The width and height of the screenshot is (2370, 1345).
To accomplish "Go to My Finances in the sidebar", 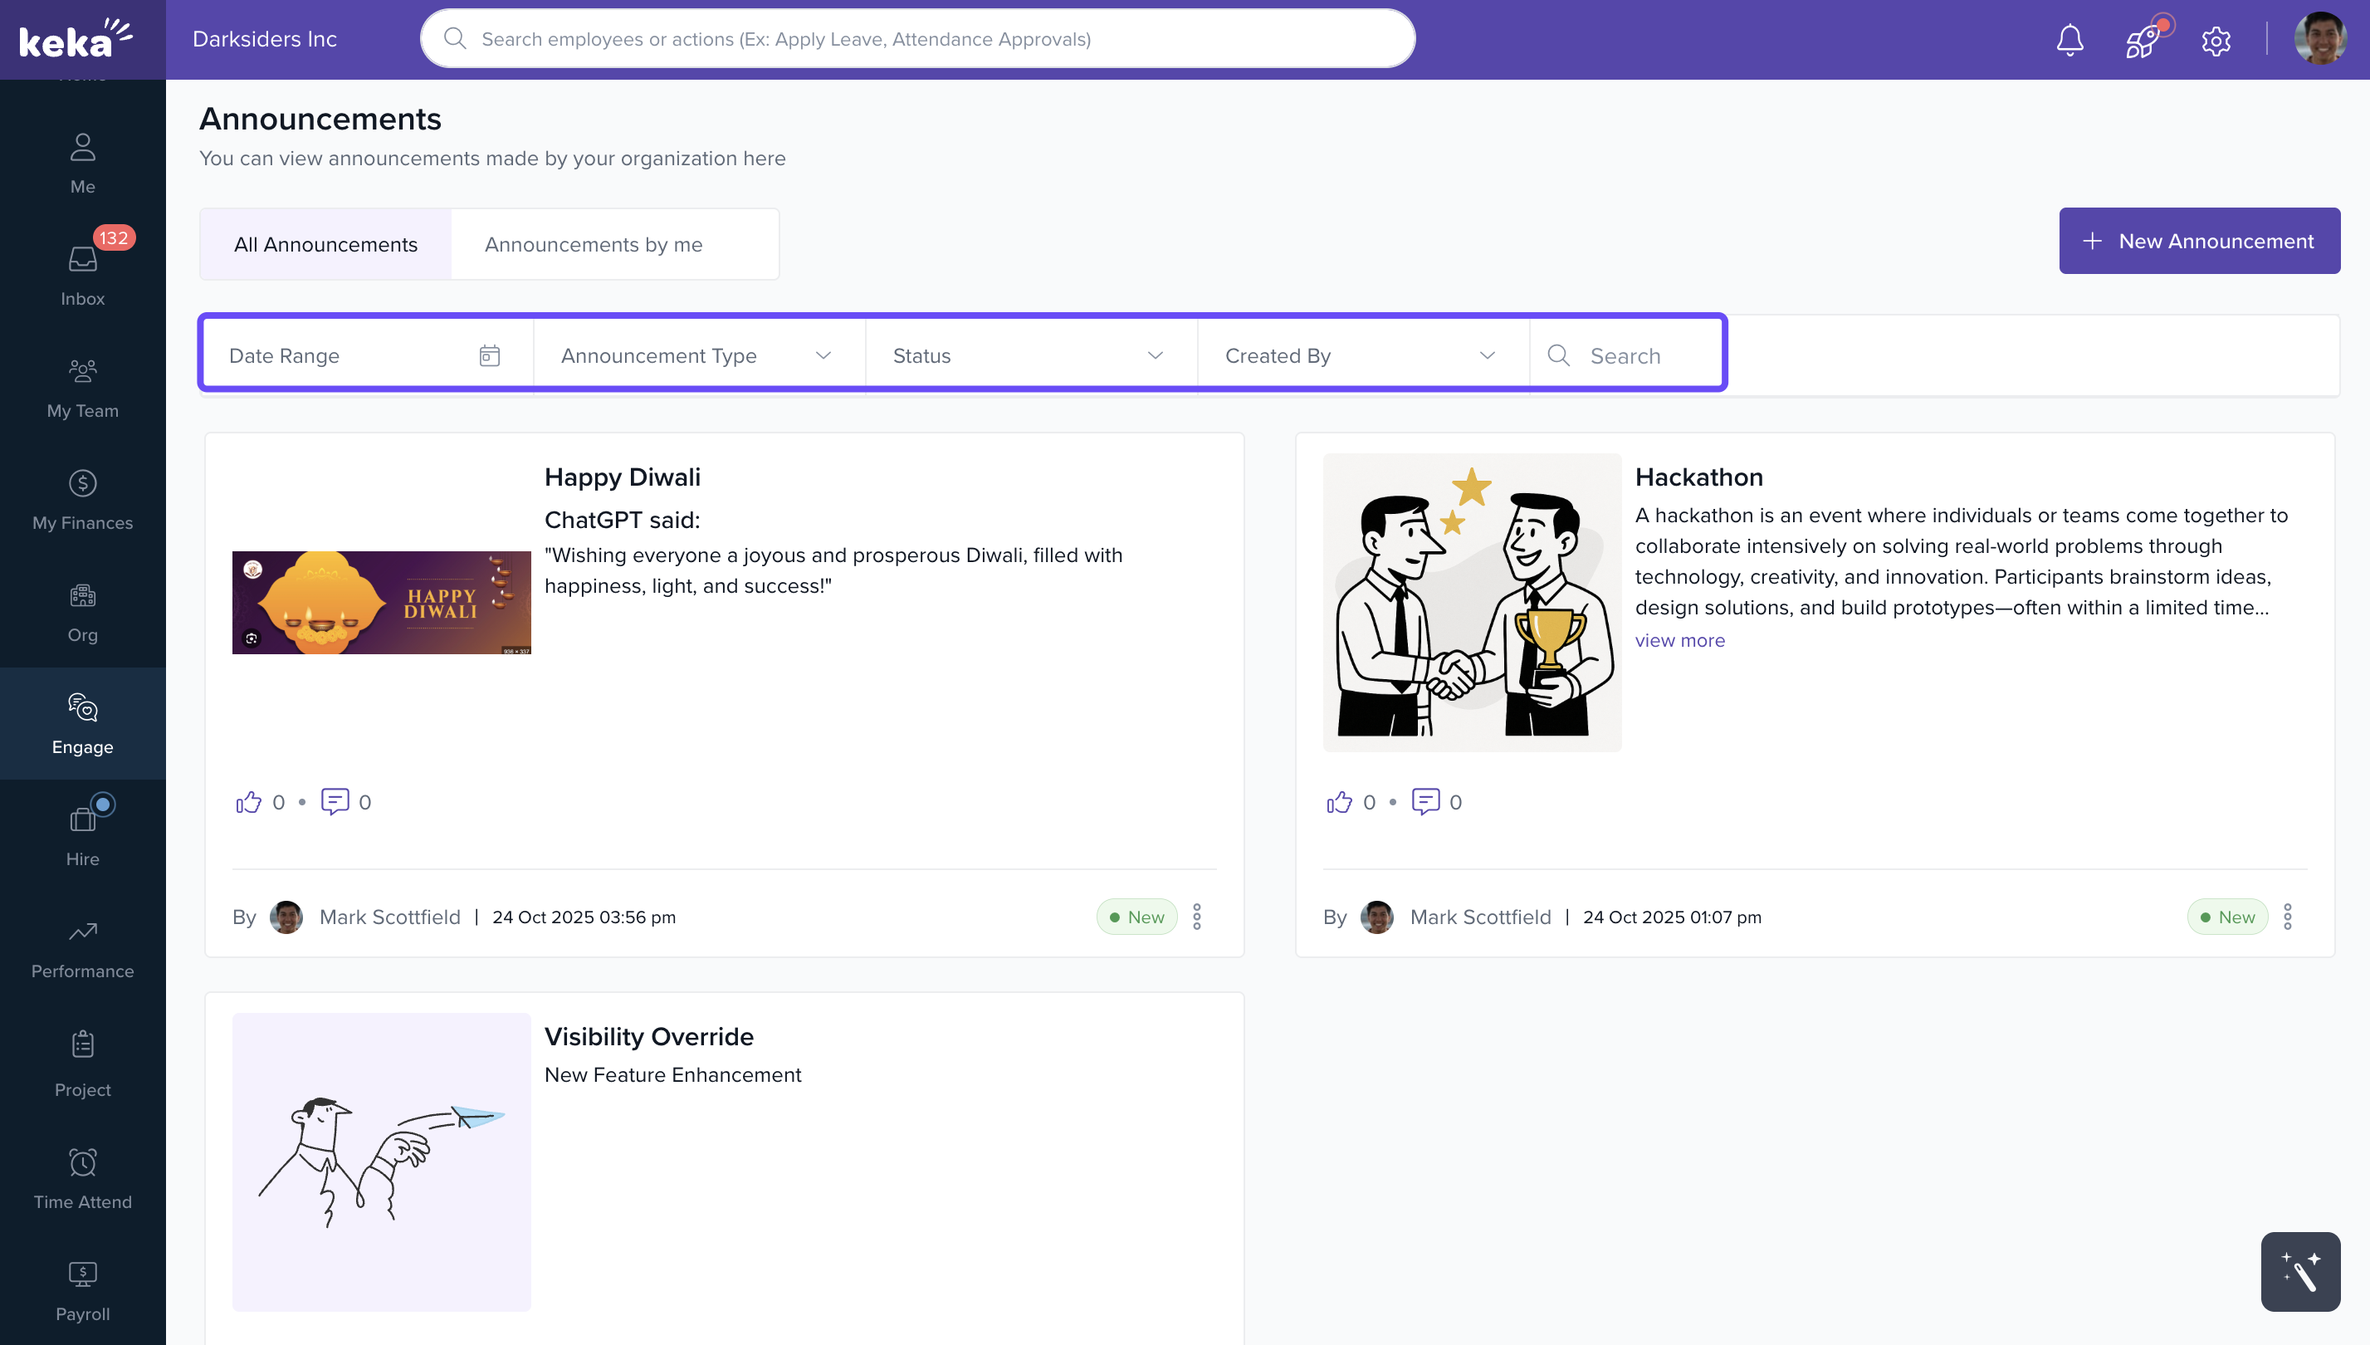I will [x=82, y=499].
